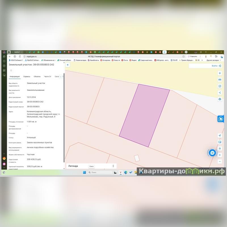Open the Другие закладки bookmarks dropdown

(214, 60)
